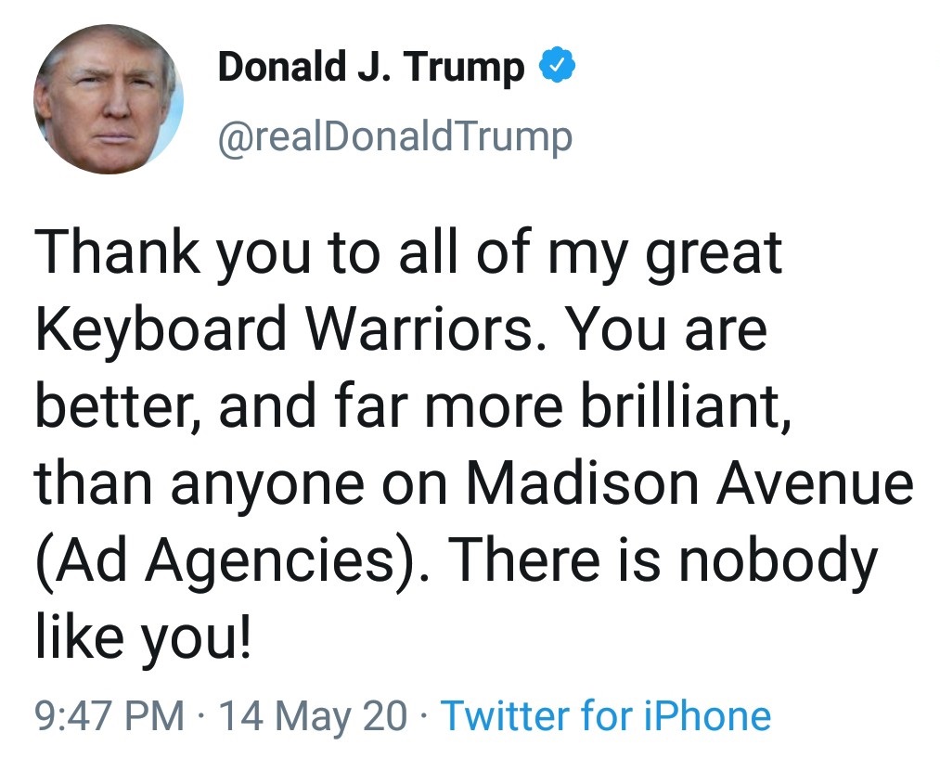Click the final words 'like you!'

[143, 638]
